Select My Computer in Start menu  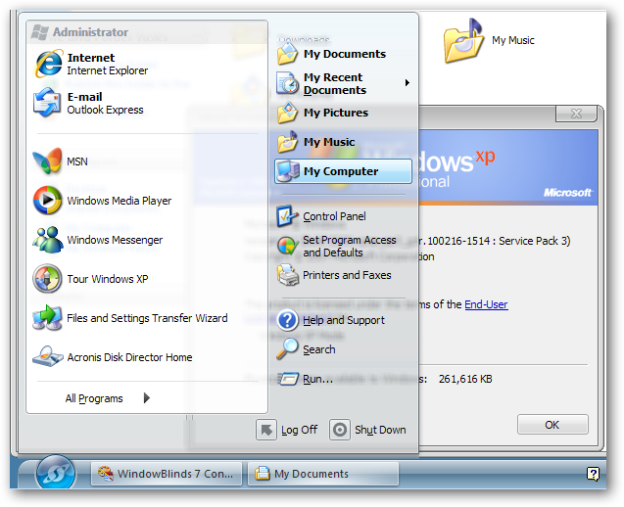340,171
